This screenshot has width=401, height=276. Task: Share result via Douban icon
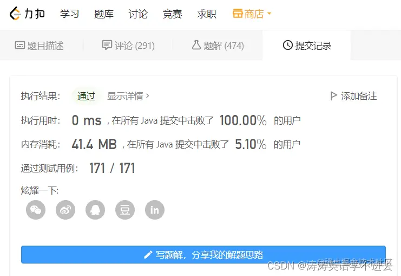[x=125, y=210]
